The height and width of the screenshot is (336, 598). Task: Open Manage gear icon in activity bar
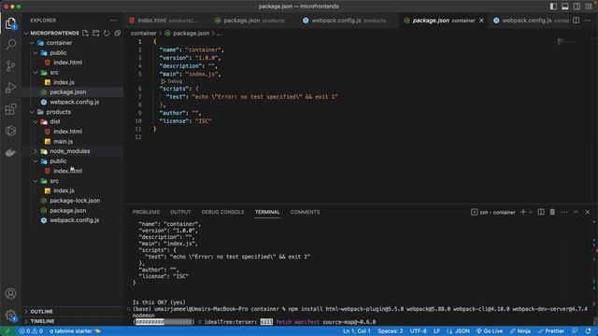click(x=10, y=315)
